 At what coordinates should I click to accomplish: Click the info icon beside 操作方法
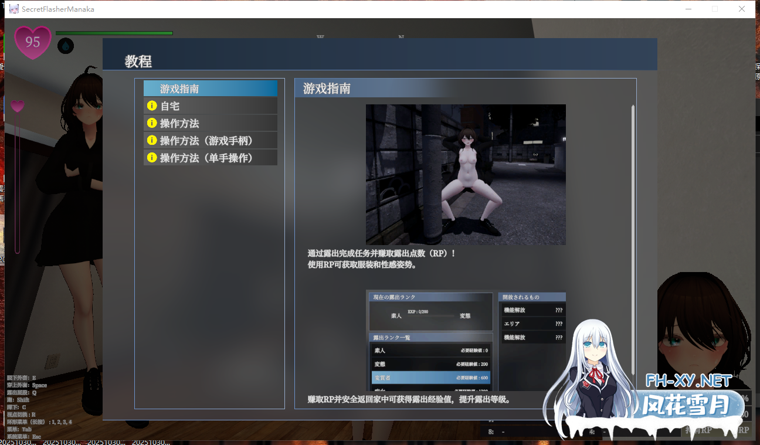[153, 123]
